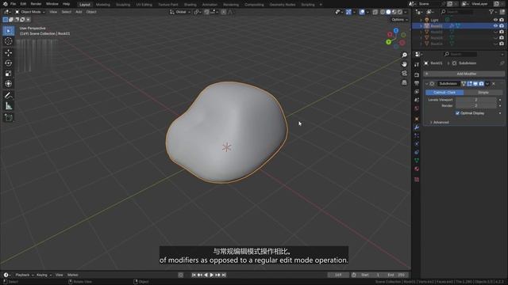The height and width of the screenshot is (285, 508).
Task: Select the Measure tool
Action: (9, 106)
